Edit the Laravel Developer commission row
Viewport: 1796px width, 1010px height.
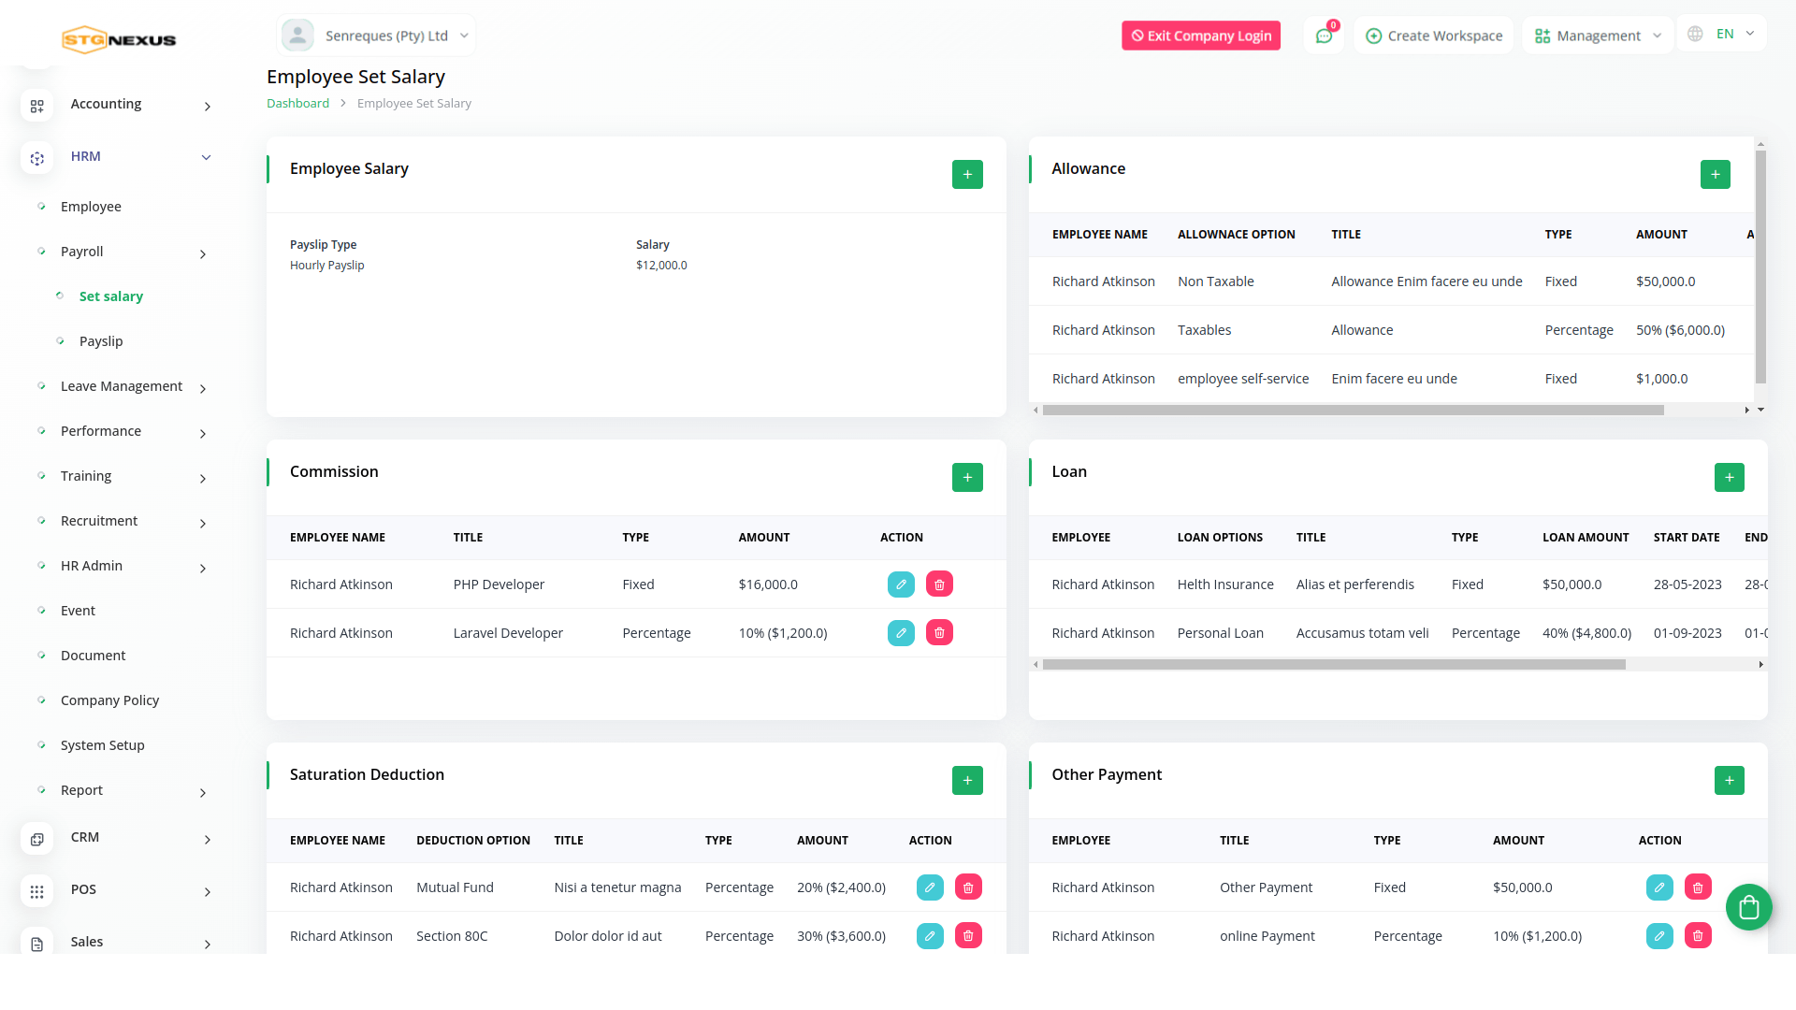coord(901,633)
